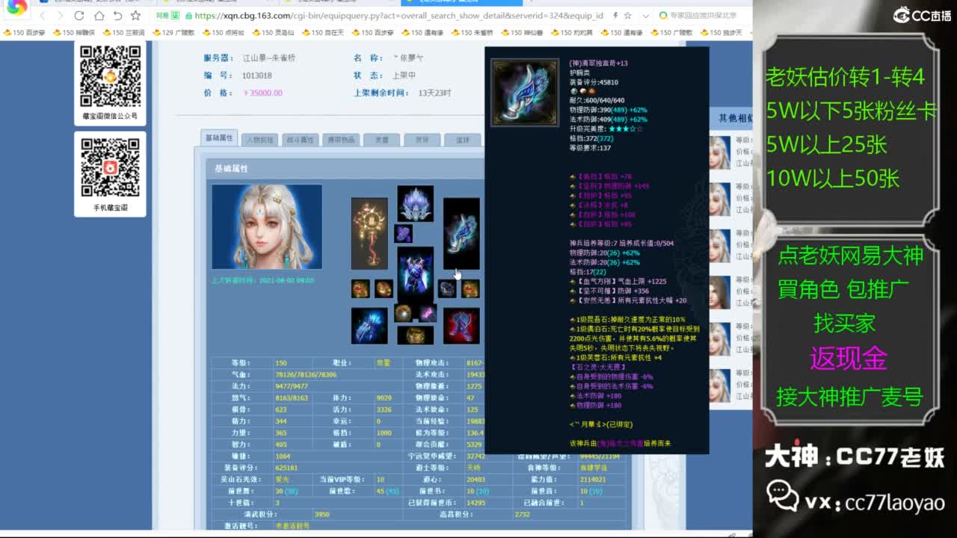
Task: Click the lightning speed-mode icon
Action: 615,16
